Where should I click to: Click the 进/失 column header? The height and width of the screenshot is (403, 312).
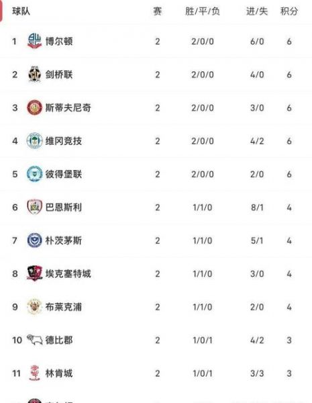coord(257,11)
